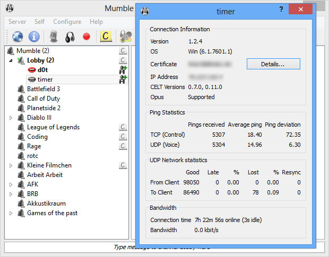Click the UDP ping deviation '6.30' value
Viewport: 329px width, 257px height.
(x=295, y=145)
